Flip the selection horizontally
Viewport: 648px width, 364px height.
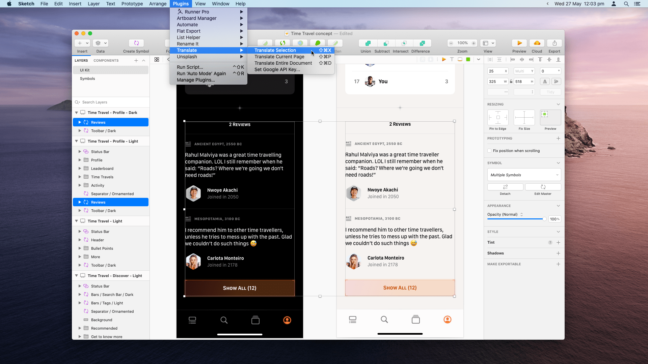[x=545, y=81]
